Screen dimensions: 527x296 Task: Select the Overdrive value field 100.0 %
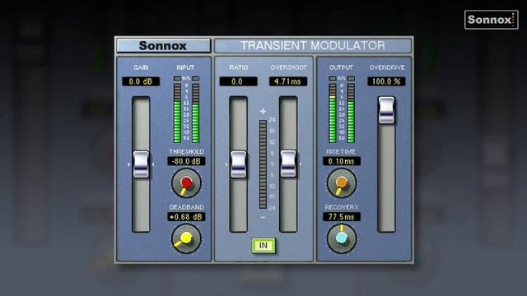click(x=386, y=81)
